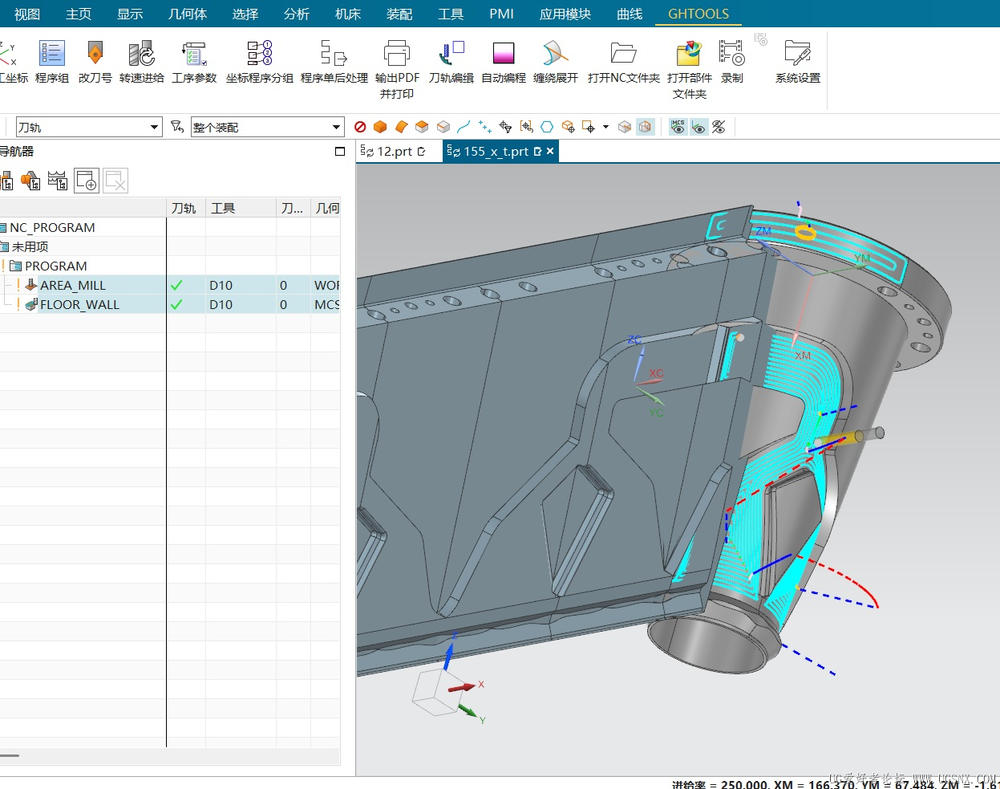Select the FLOOR_WALL operation row
Screen dimensions: 1000x789
(79, 304)
